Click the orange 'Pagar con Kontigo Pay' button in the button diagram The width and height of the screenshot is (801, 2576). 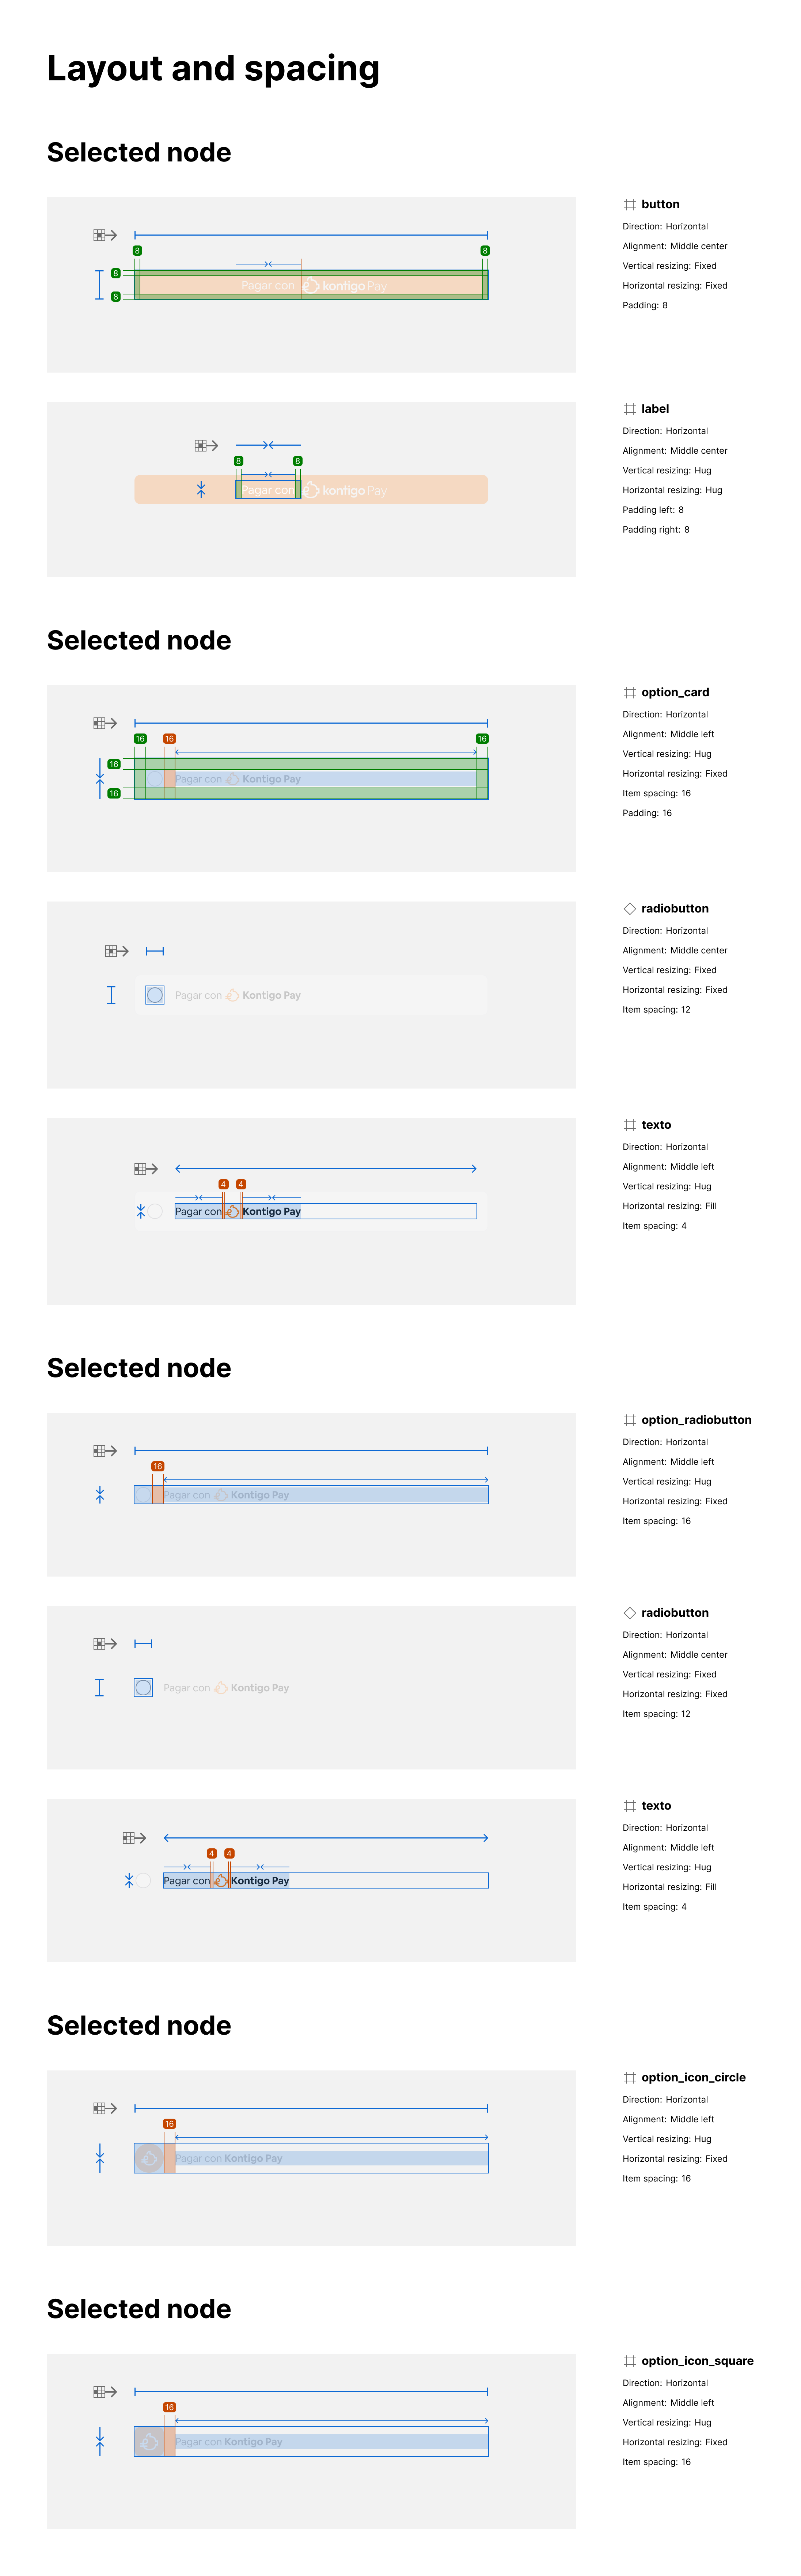point(311,285)
